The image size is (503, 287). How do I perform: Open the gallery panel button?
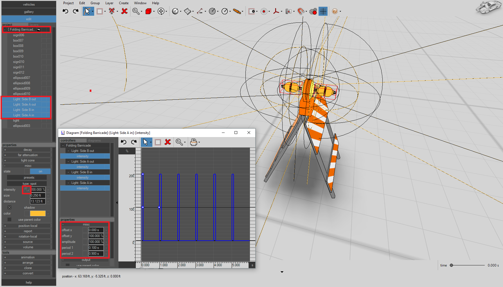click(29, 12)
